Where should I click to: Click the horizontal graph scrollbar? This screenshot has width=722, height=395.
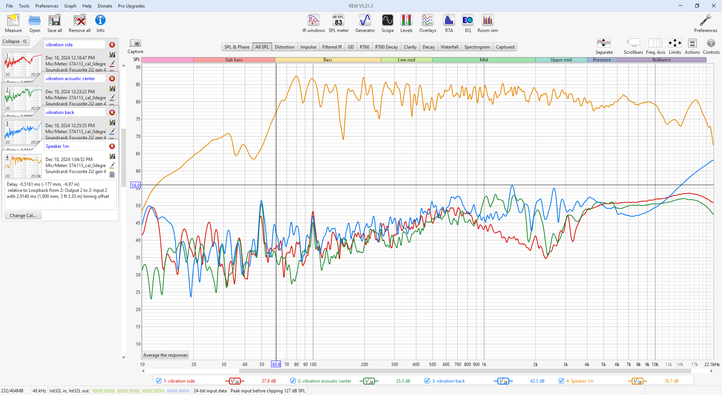[x=465, y=371]
